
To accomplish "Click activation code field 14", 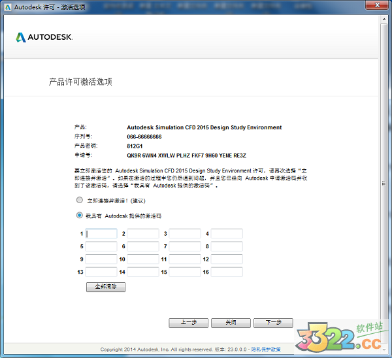I will (x=143, y=272).
